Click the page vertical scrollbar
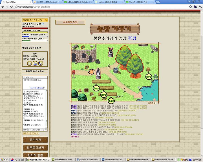 point(202,83)
